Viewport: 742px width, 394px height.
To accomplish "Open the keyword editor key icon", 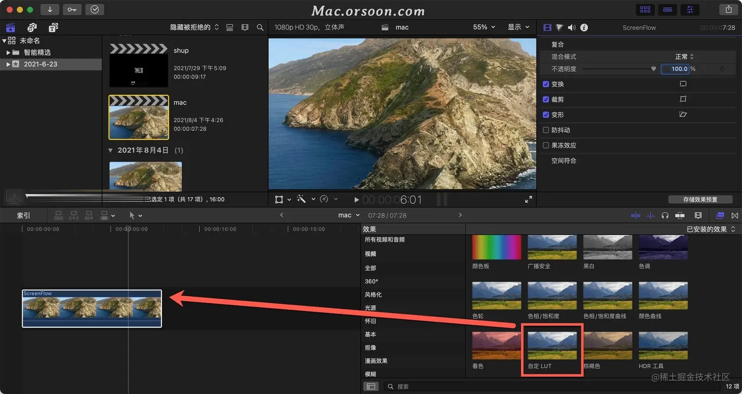I will [x=72, y=9].
